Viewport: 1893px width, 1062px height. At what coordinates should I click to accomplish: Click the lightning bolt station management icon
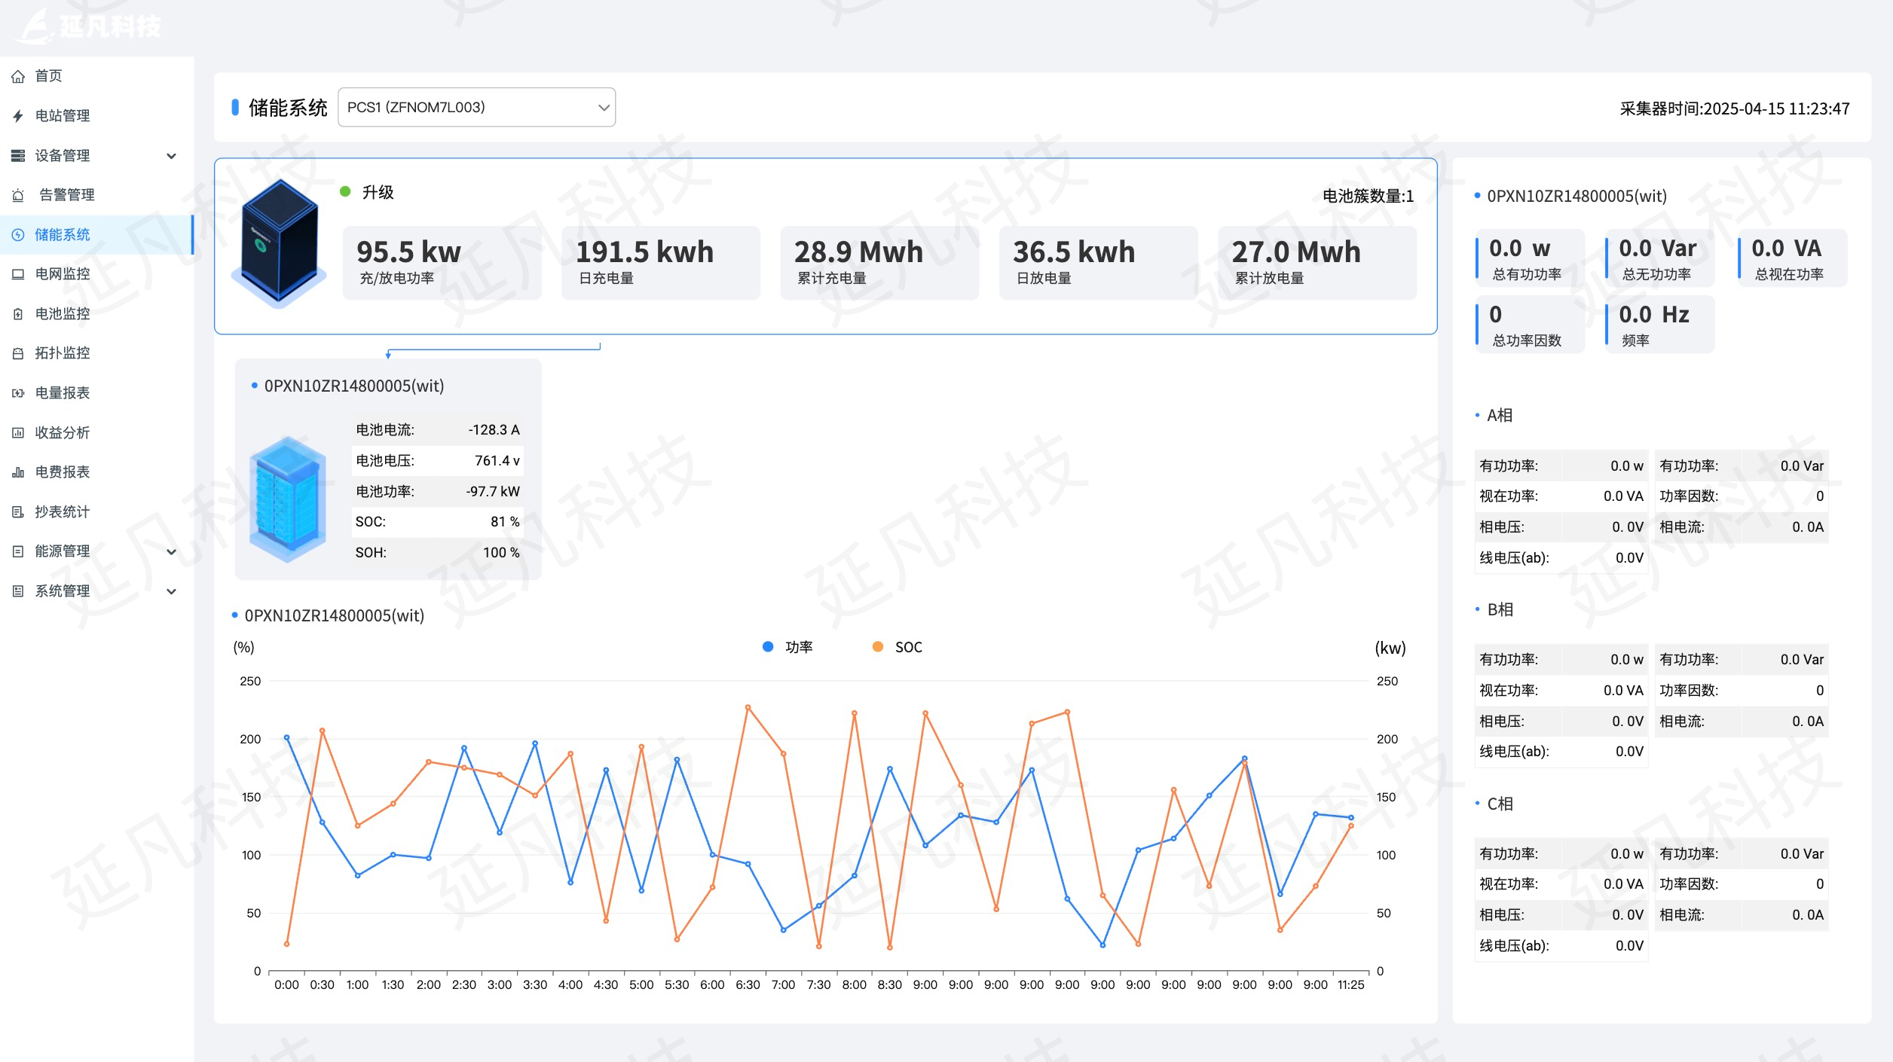pos(18,116)
